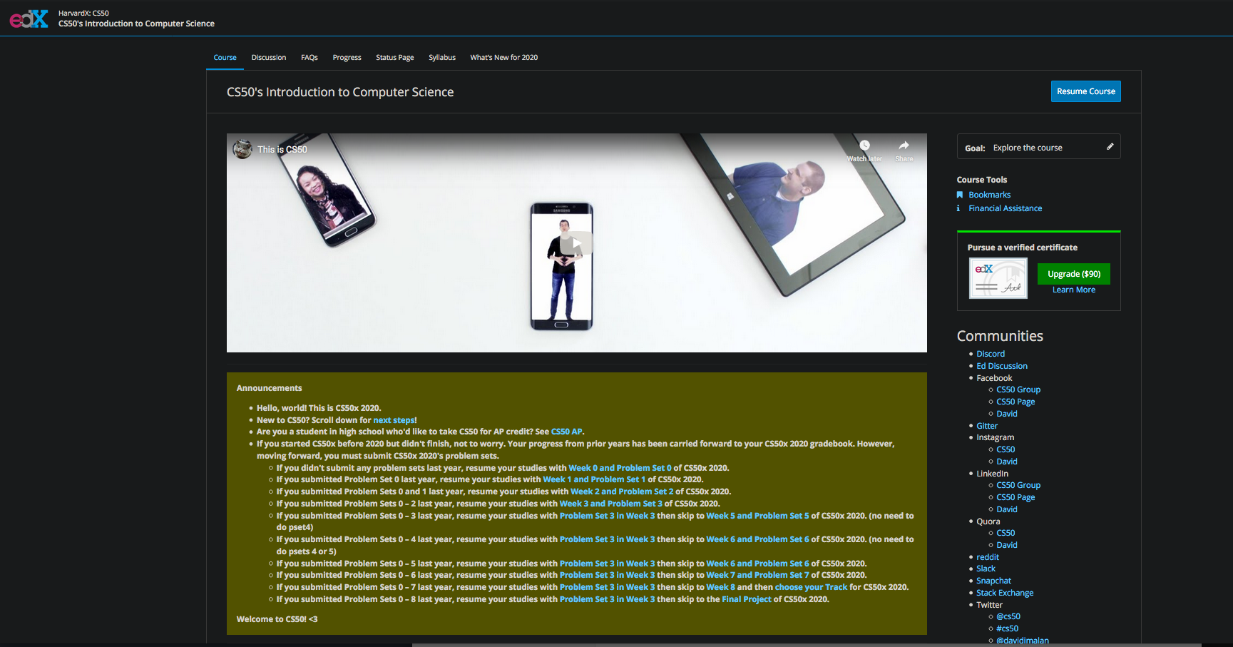Open the @davidjmalan Twitter link
This screenshot has width=1233, height=647.
coord(1023,641)
